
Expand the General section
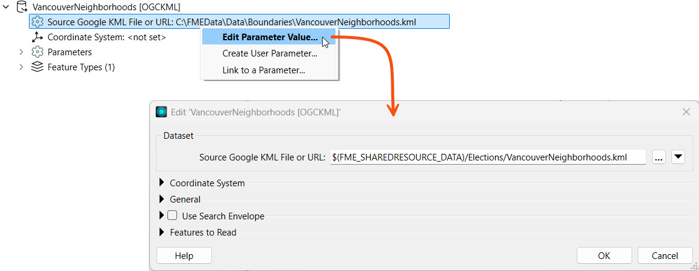pyautogui.click(x=161, y=199)
